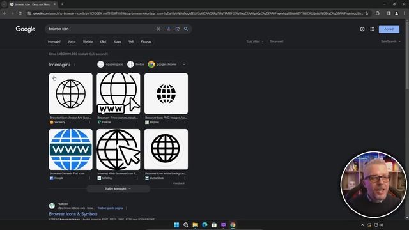Open the Google apps grid icon
The image size is (409, 230).
click(x=372, y=29)
